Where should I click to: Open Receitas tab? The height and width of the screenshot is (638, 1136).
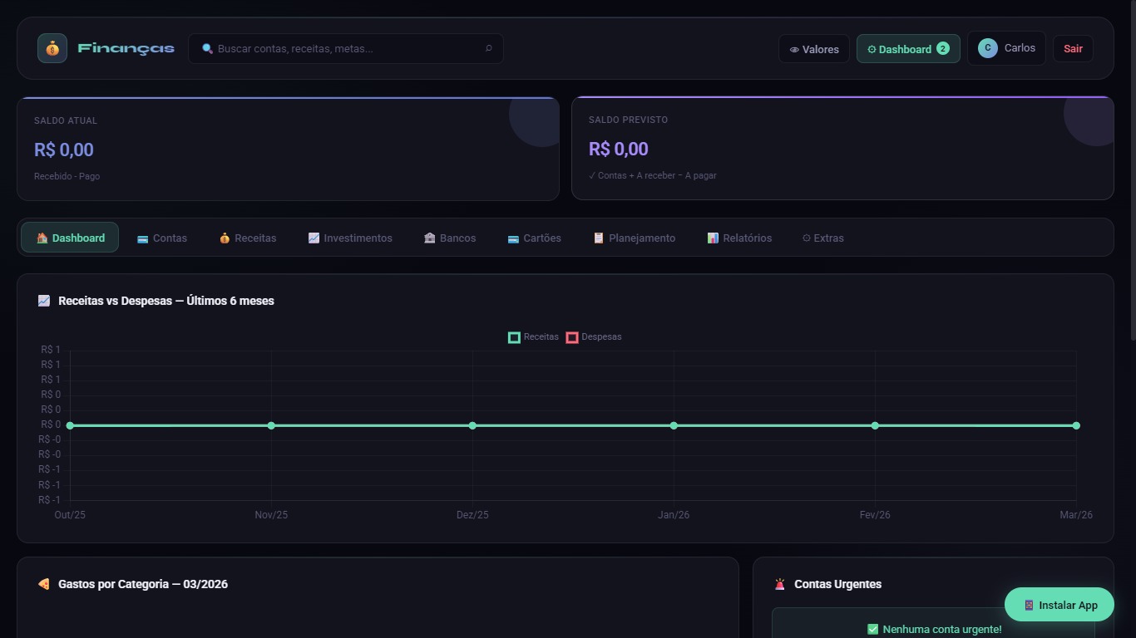pyautogui.click(x=248, y=238)
